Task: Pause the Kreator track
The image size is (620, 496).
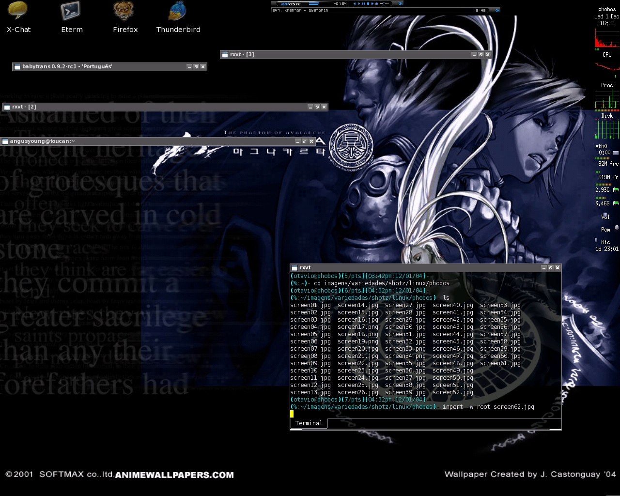Action: point(363,3)
